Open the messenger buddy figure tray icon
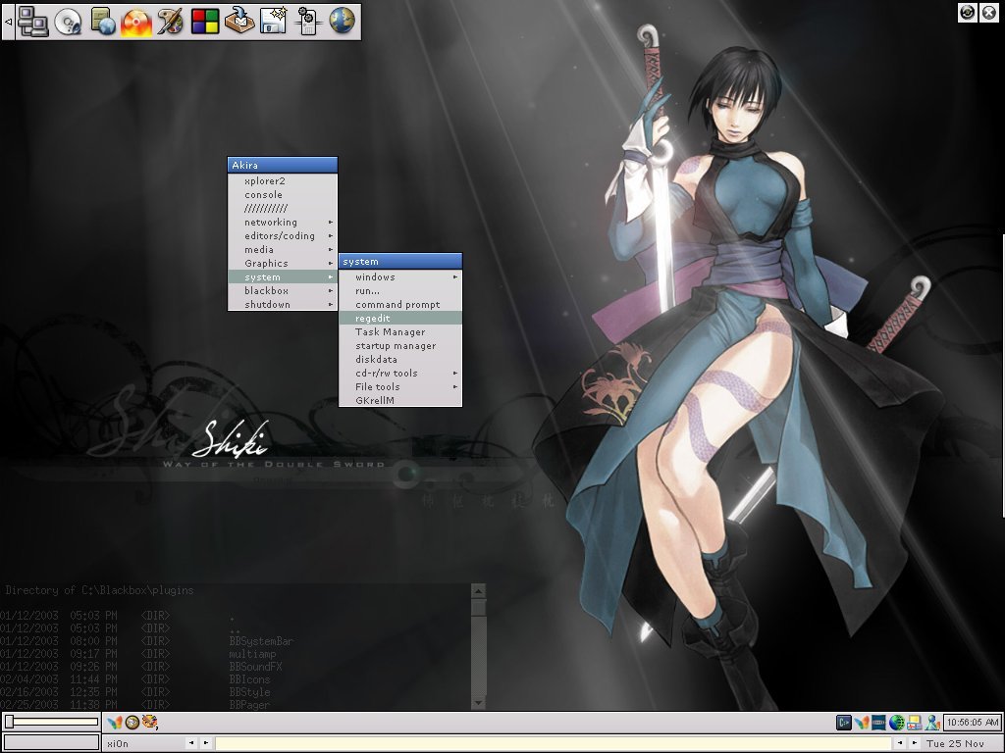Screen dimensions: 1005x753 (x=932, y=723)
